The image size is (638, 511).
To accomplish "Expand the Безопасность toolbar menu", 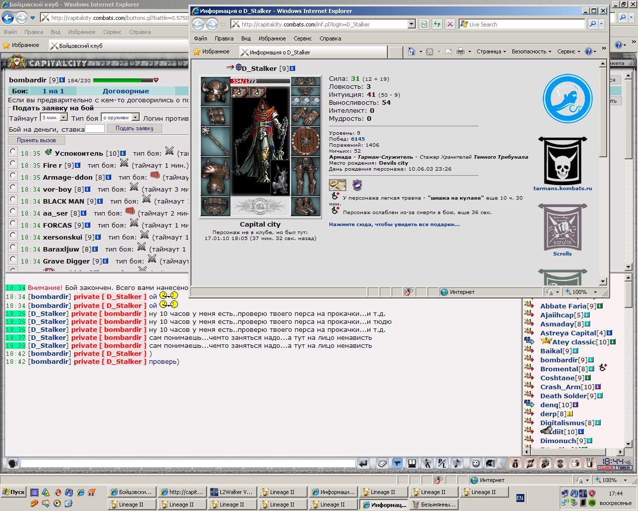I will [531, 51].
